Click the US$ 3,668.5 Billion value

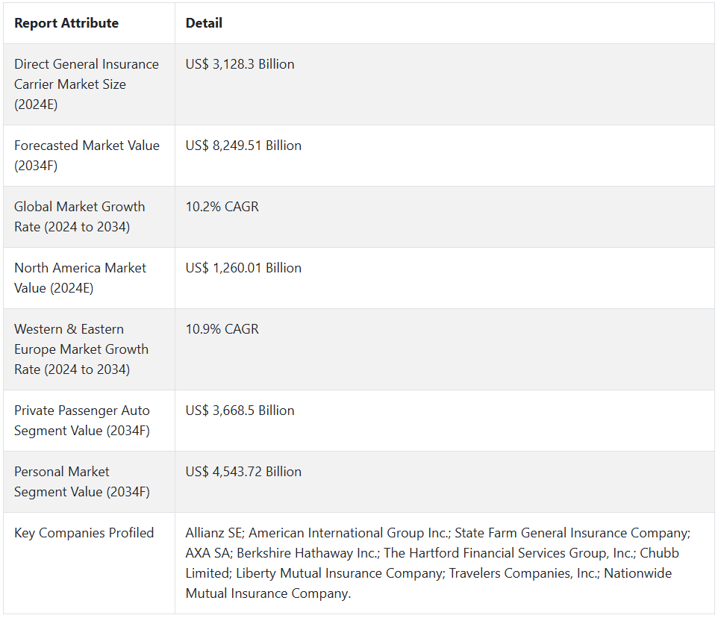click(240, 411)
